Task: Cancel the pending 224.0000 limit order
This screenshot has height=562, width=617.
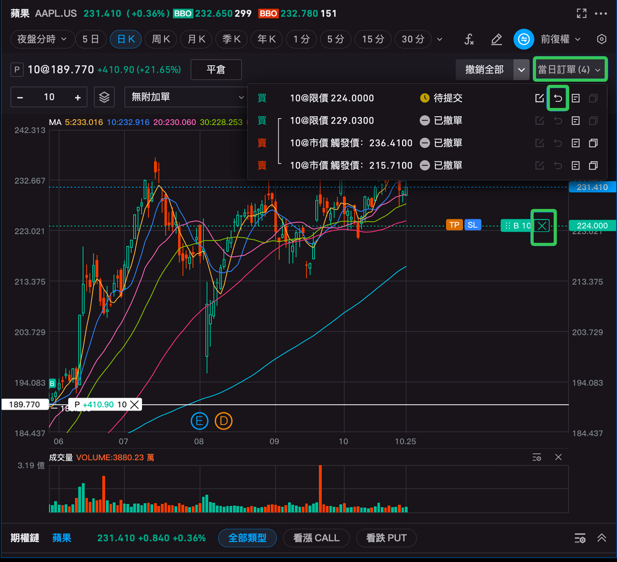Action: point(558,98)
